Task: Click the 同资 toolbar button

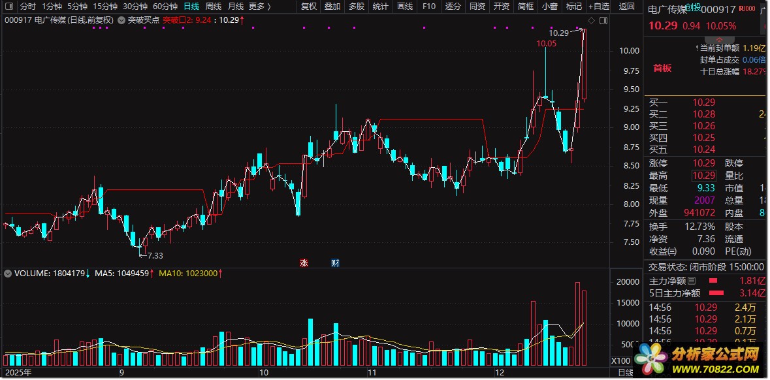Action: [x=477, y=7]
